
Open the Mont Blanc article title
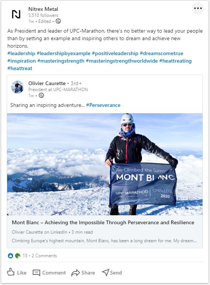click(103, 222)
